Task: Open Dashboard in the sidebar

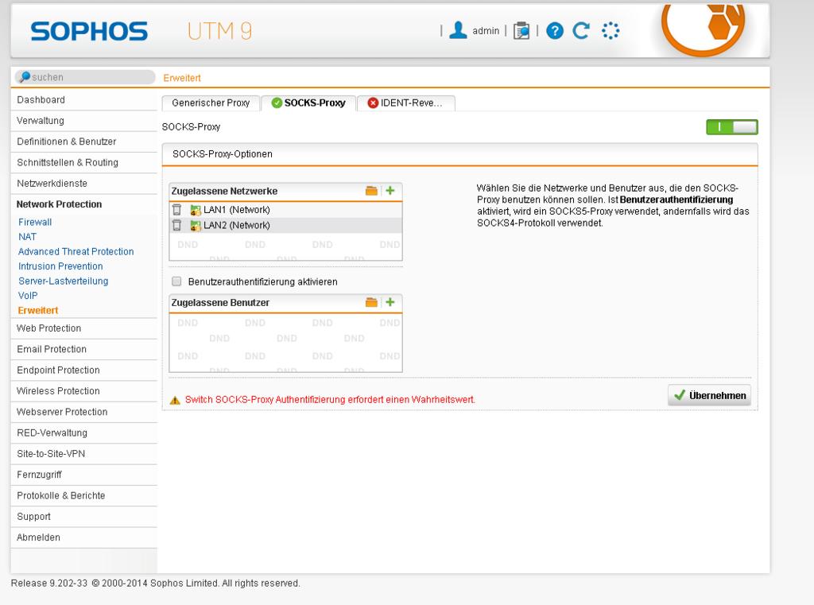Action: click(x=83, y=99)
